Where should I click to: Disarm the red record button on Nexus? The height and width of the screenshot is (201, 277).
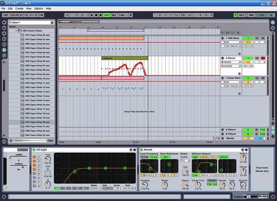263,58
